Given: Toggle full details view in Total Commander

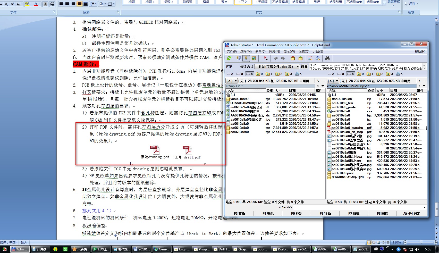Looking at the screenshot, I should click(246, 58).
